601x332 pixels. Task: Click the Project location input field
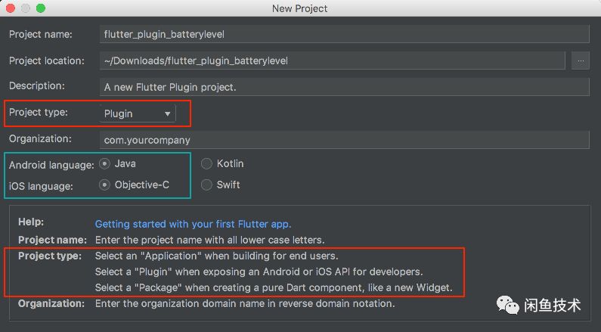pos(333,61)
